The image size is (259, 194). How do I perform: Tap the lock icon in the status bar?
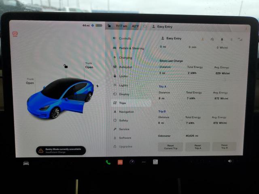click(x=109, y=25)
